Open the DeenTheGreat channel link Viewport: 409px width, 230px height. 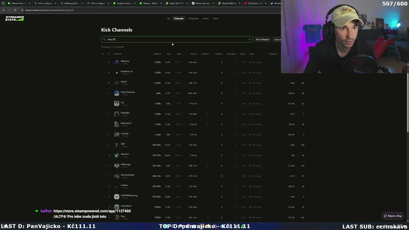pyautogui.click(x=128, y=92)
